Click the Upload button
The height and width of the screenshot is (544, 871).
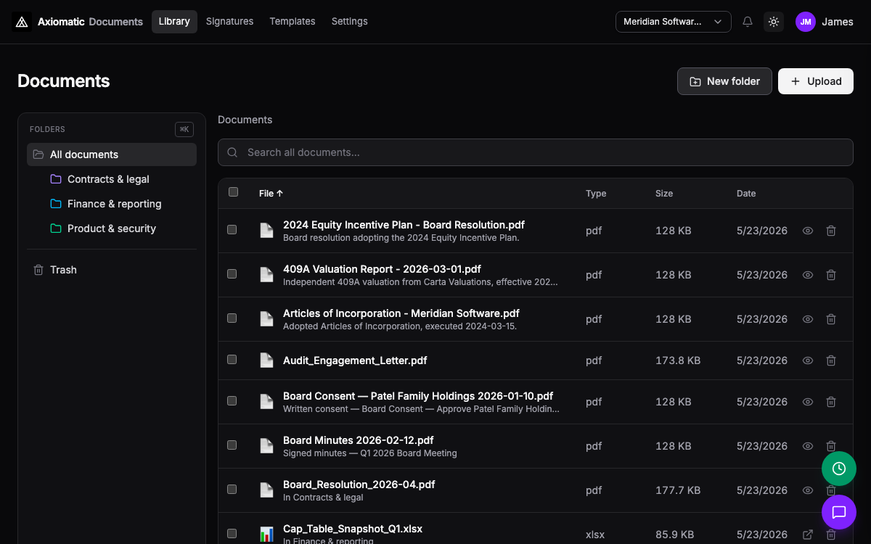coord(816,81)
